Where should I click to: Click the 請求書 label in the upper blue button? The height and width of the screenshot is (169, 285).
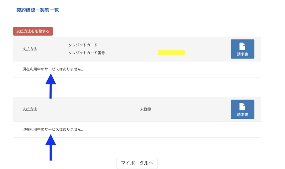click(242, 54)
